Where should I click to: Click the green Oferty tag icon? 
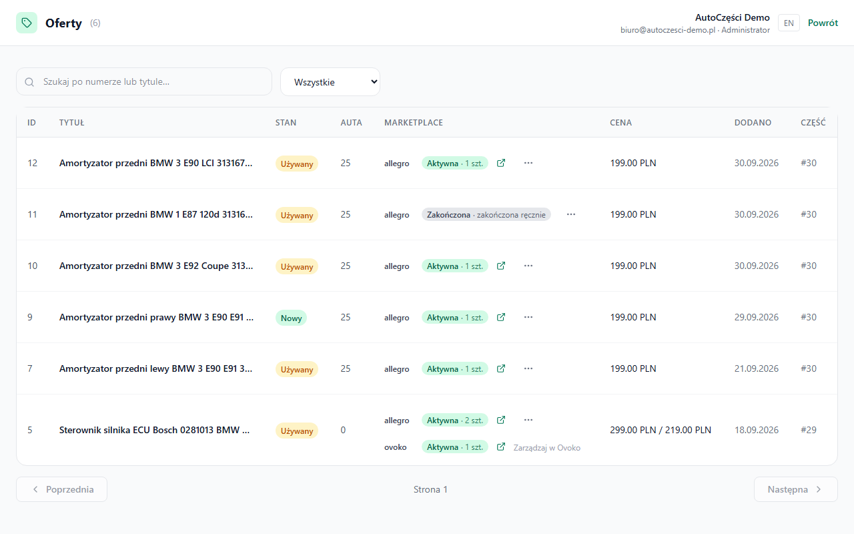[x=27, y=23]
